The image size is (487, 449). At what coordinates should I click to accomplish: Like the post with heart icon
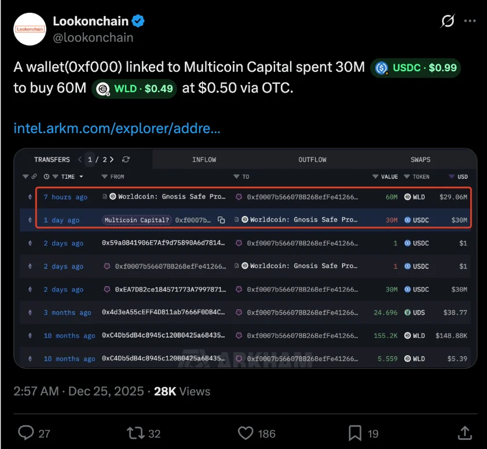tap(246, 433)
